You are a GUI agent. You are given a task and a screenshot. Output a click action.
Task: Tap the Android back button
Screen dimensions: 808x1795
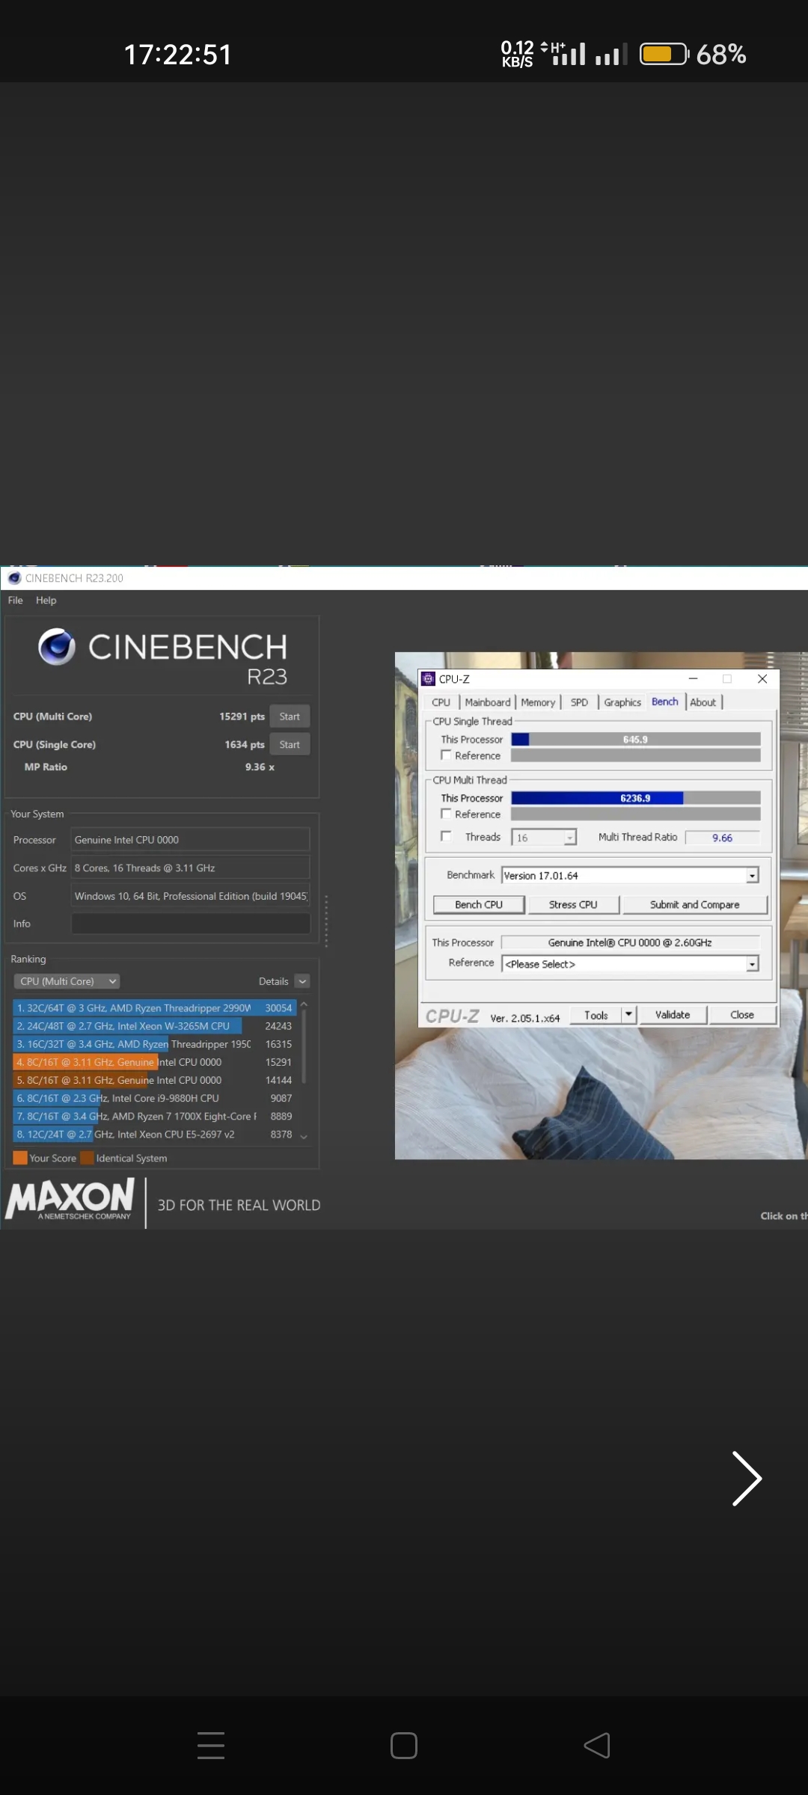pyautogui.click(x=597, y=1746)
